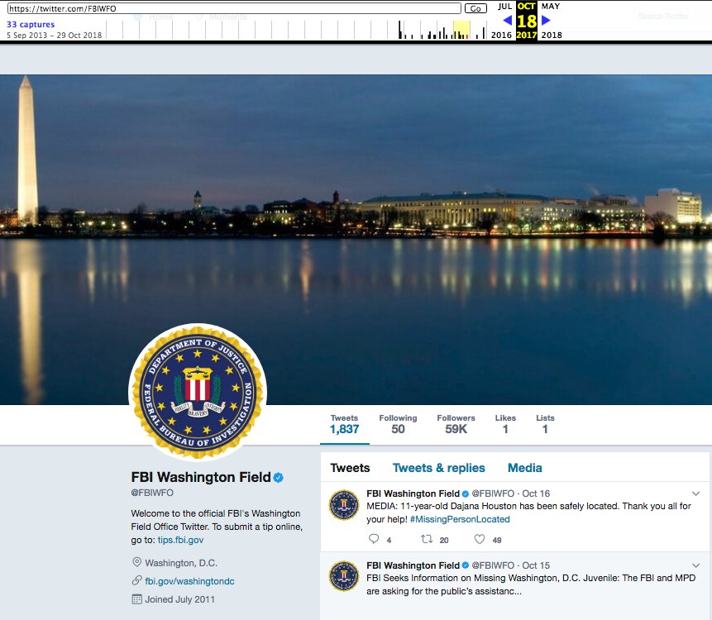Open the Following 50 stat
Screen dimensions: 712x620
[x=398, y=424]
